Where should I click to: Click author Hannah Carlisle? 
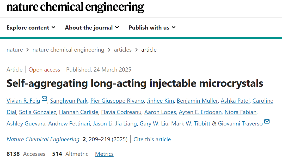[x=79, y=112]
